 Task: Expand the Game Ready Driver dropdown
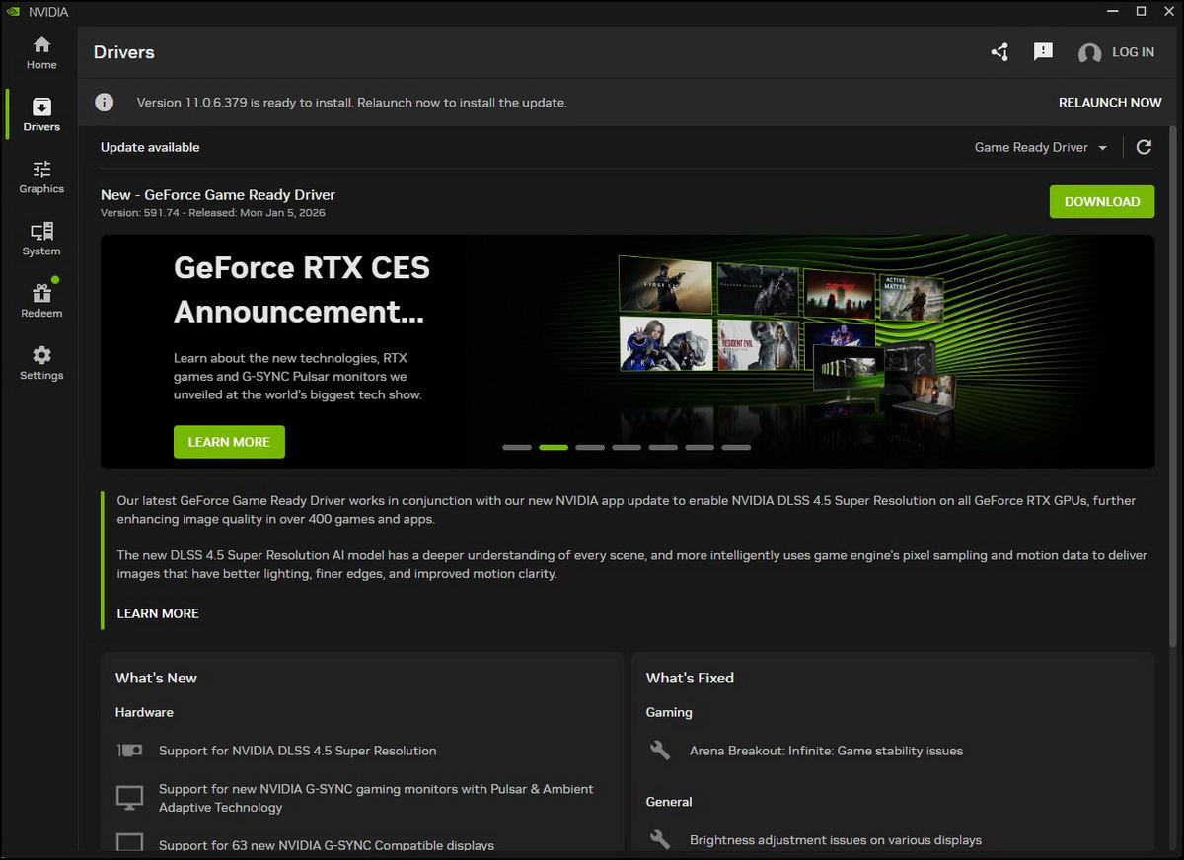tap(1040, 147)
